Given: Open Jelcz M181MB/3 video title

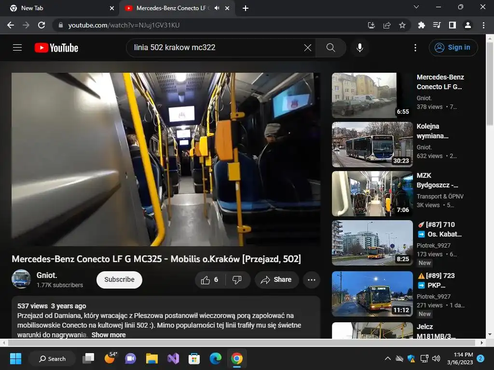Looking at the screenshot, I should [x=436, y=331].
